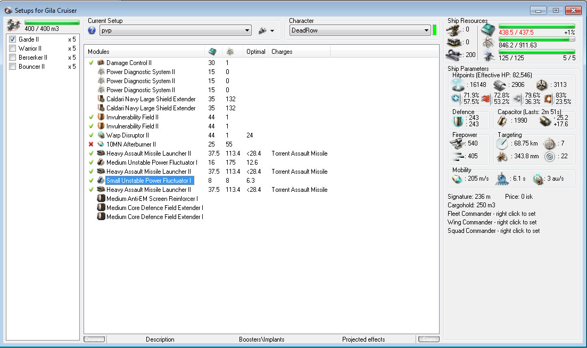
Task: Click the turret DPS icon showing 540
Action: tap(457, 143)
